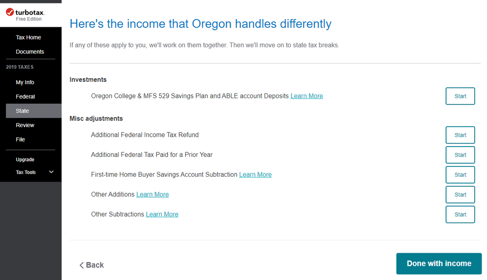Select the State sidebar item
487x280 pixels.
click(34, 111)
